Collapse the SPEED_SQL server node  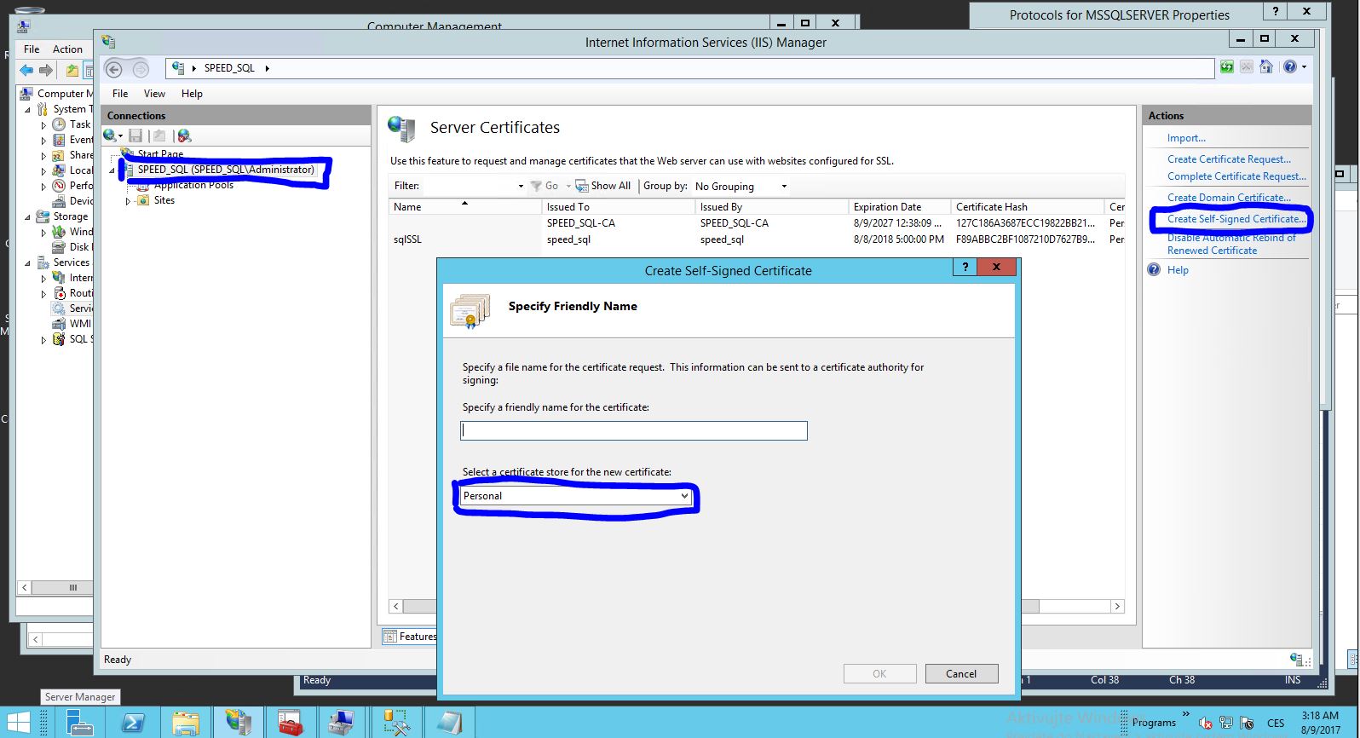pyautogui.click(x=112, y=170)
